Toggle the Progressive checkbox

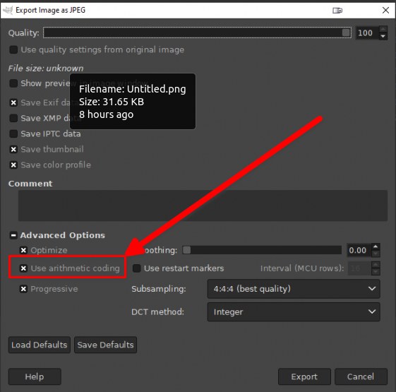point(23,289)
